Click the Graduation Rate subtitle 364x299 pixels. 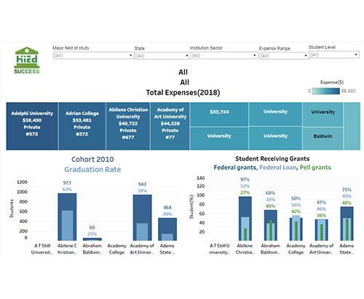[92, 169]
